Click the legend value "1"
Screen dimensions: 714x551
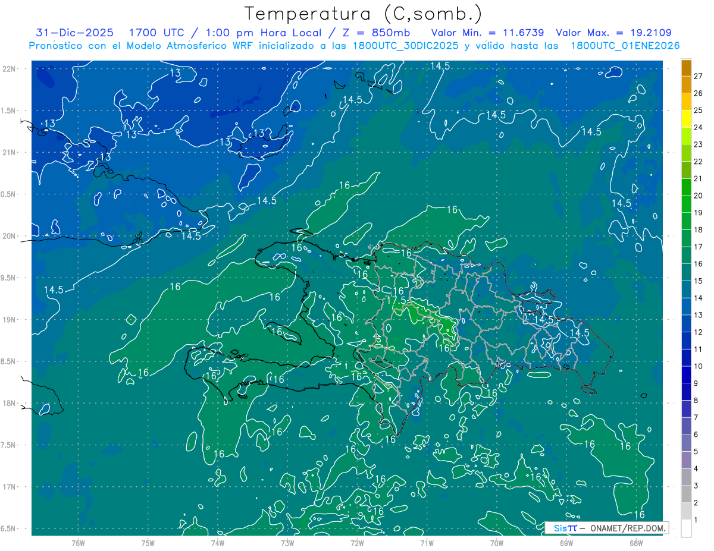click(x=696, y=520)
